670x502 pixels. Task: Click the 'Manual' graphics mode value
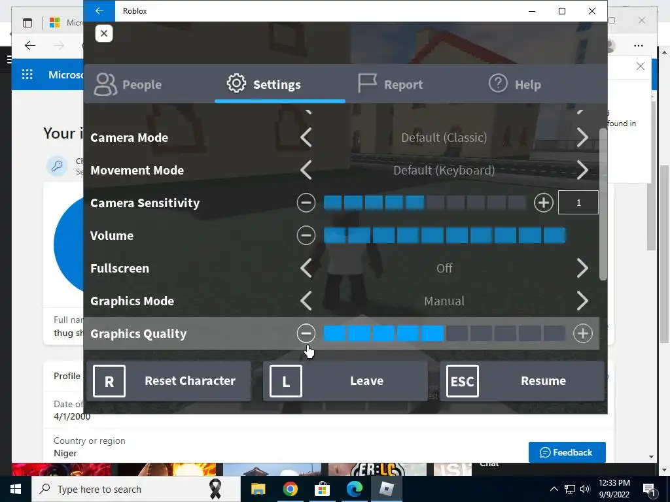click(x=444, y=301)
